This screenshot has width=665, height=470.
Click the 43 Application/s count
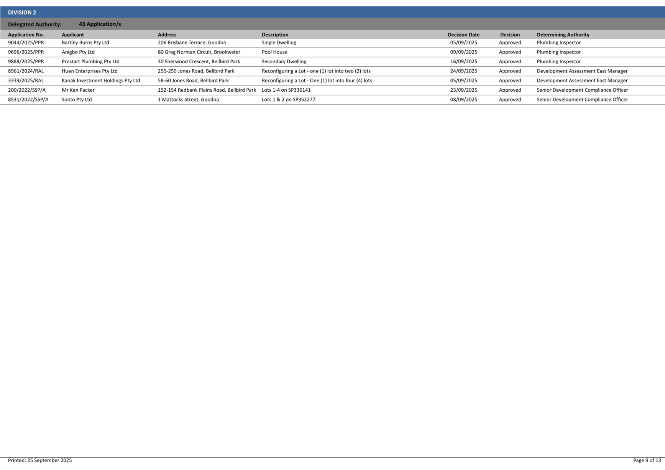pos(100,24)
